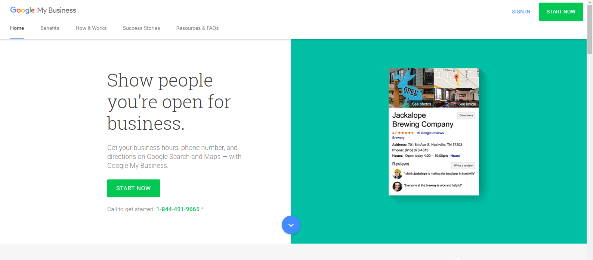Image resolution: width=593 pixels, height=260 pixels.
Task: Click the See photos thumbnail
Action: (411, 88)
